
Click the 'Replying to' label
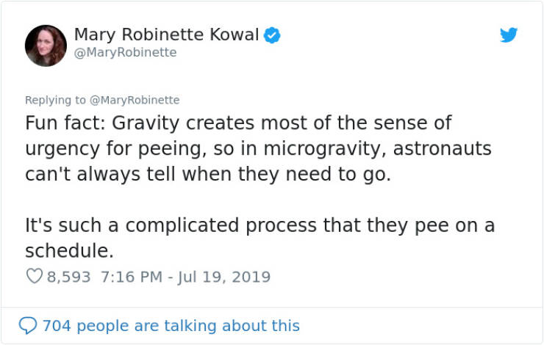(x=55, y=100)
